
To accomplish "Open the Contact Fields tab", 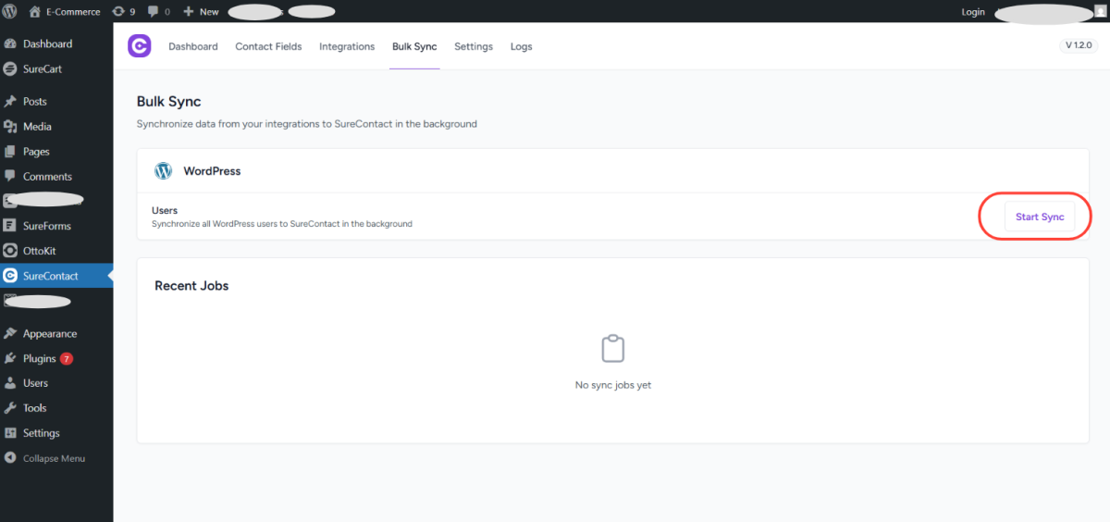I will pos(268,46).
